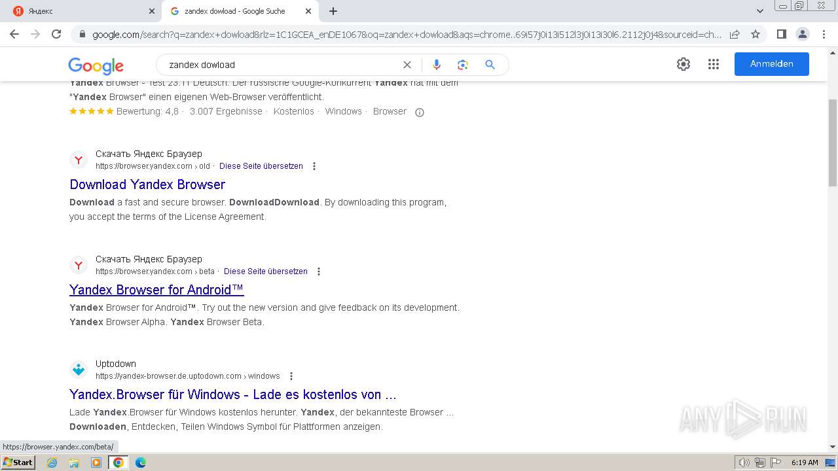Reload the current page

click(56, 34)
